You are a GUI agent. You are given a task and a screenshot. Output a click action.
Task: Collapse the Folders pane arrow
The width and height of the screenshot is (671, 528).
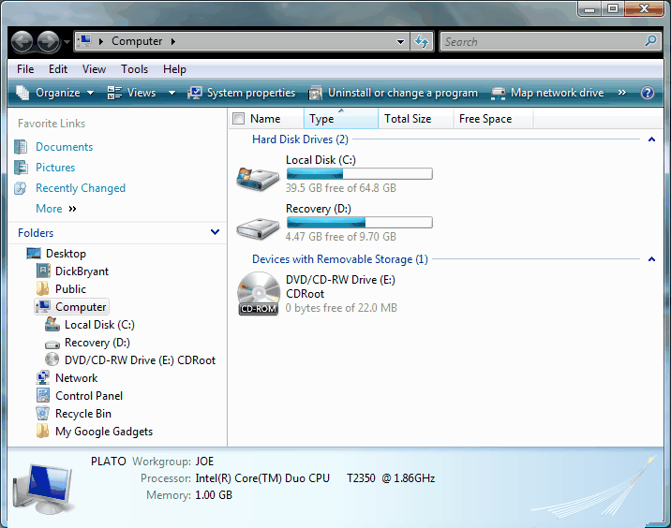215,232
